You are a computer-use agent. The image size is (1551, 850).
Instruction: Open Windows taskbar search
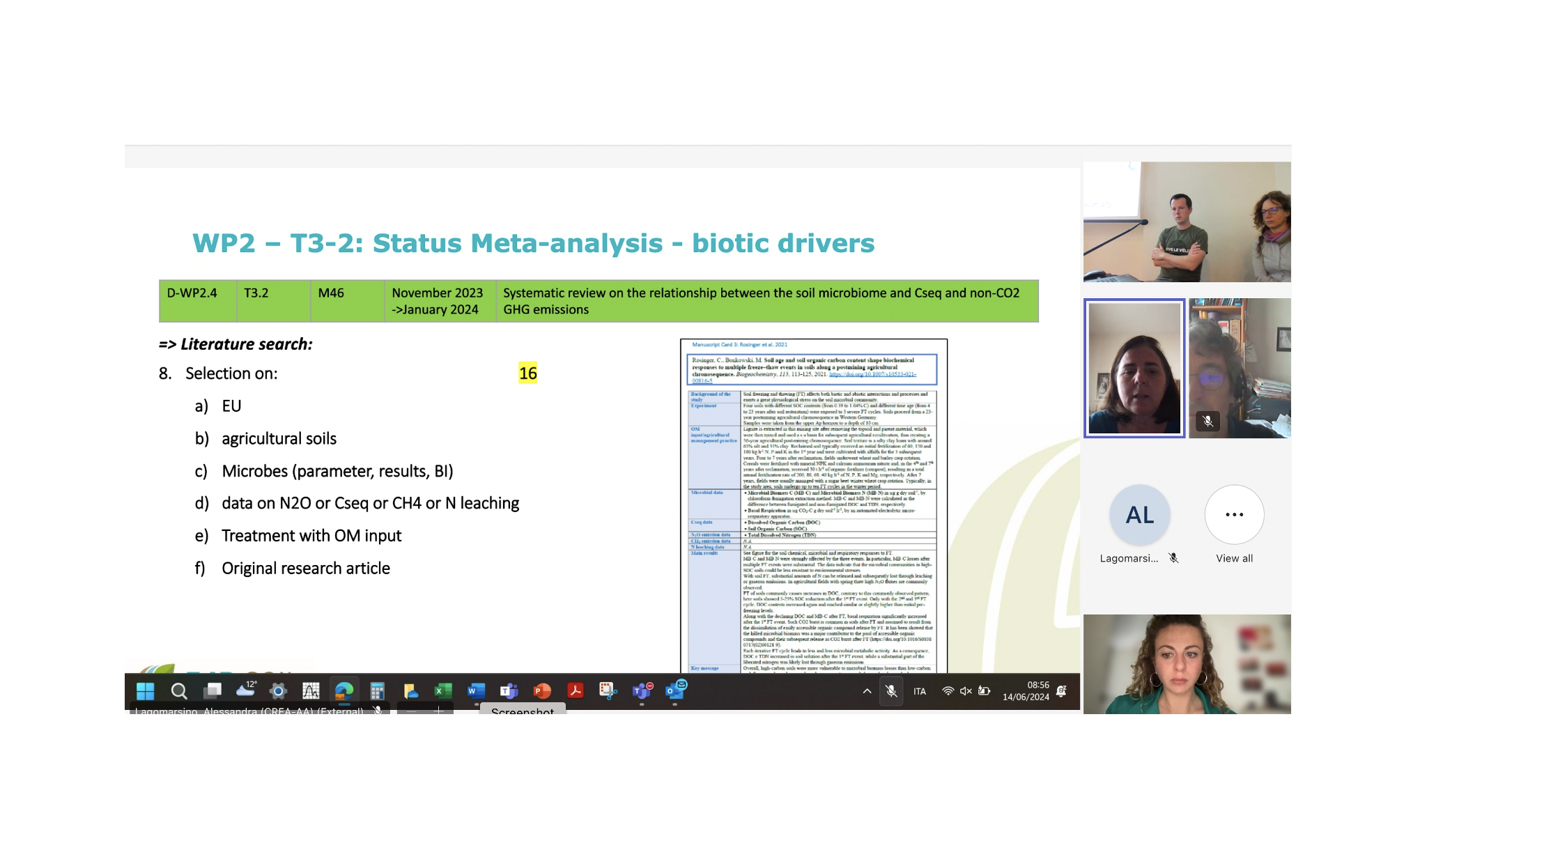[x=179, y=690]
